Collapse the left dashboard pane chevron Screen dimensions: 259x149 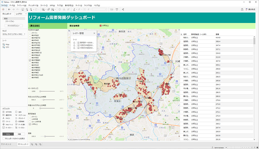pyautogui.click(x=26, y=14)
